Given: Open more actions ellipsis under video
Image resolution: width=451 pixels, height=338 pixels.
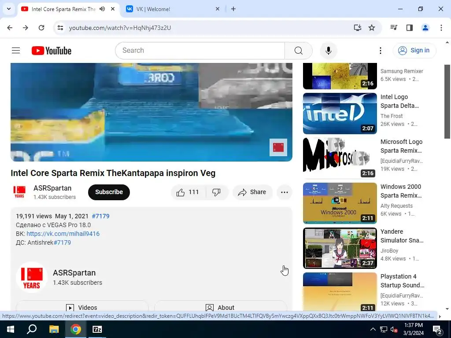Looking at the screenshot, I should 284,192.
